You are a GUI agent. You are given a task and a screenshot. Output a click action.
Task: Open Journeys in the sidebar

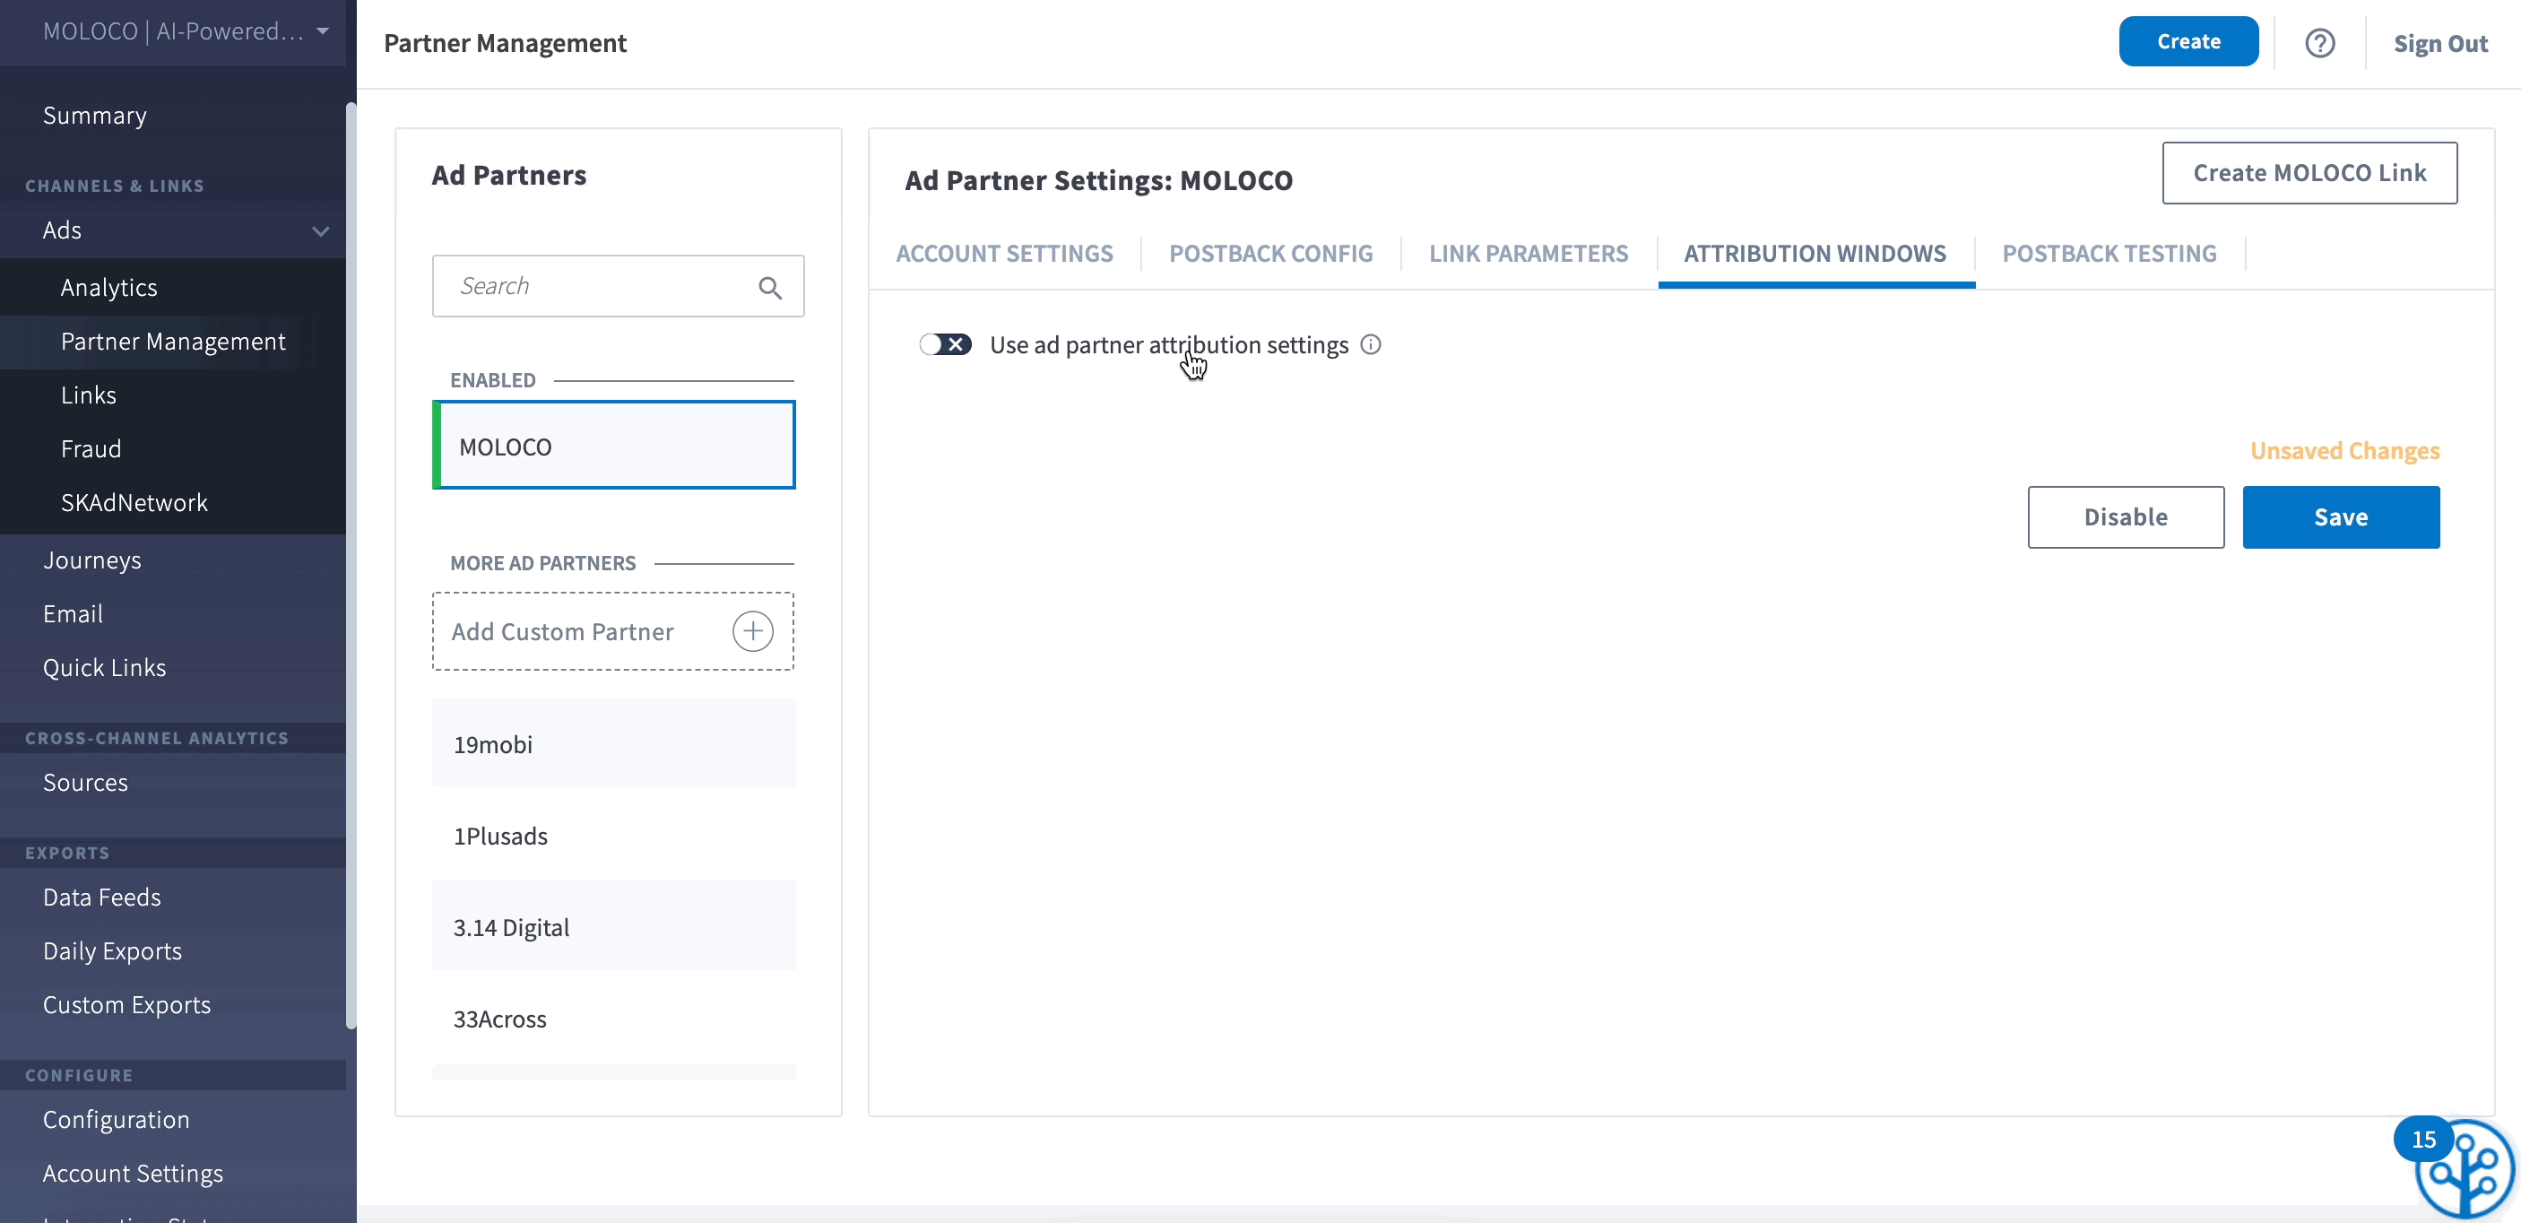92,560
